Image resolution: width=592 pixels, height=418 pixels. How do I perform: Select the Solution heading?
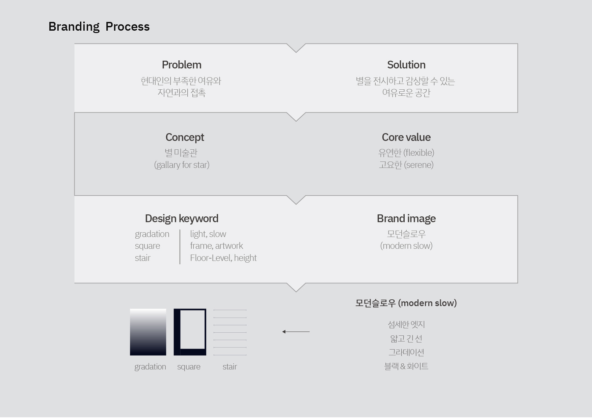(x=406, y=65)
